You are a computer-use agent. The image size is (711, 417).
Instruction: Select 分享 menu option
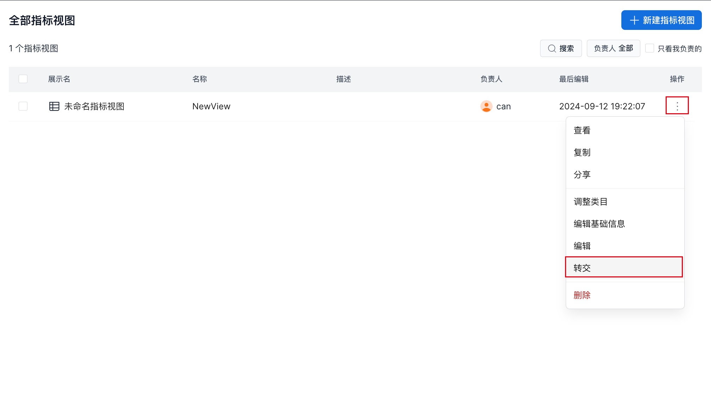click(582, 175)
